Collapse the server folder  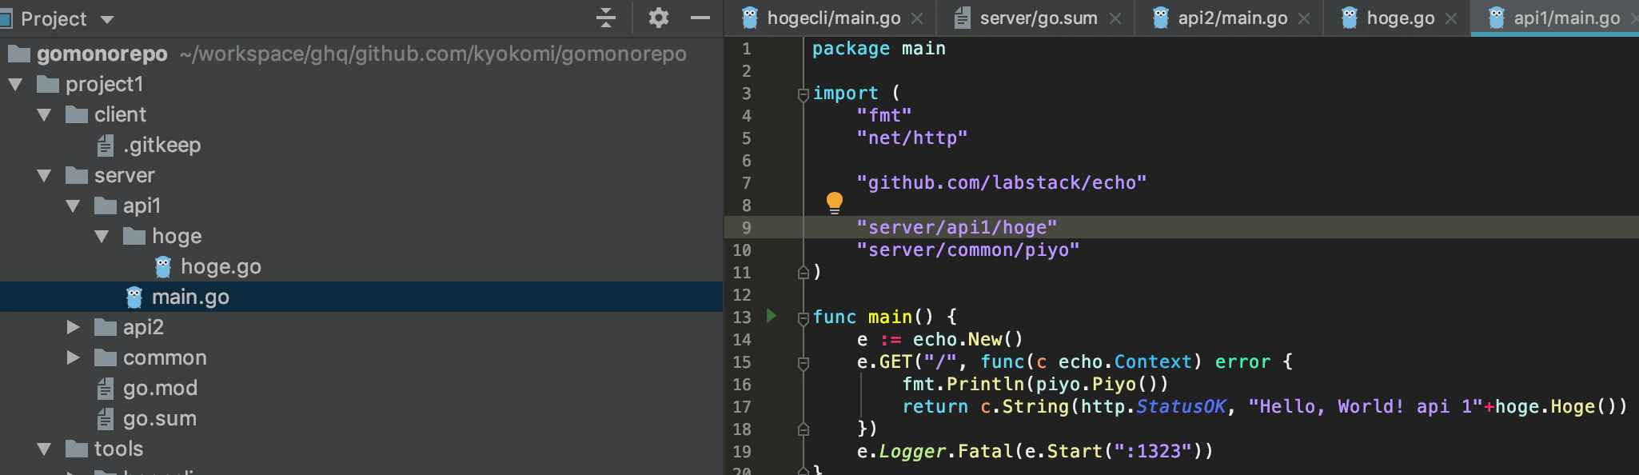tap(44, 175)
